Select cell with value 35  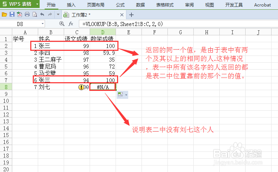(x=103, y=59)
